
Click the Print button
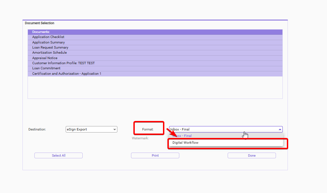(155, 156)
